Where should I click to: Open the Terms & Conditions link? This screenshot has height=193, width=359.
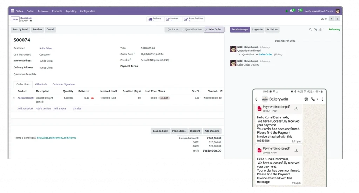pyautogui.click(x=56, y=138)
